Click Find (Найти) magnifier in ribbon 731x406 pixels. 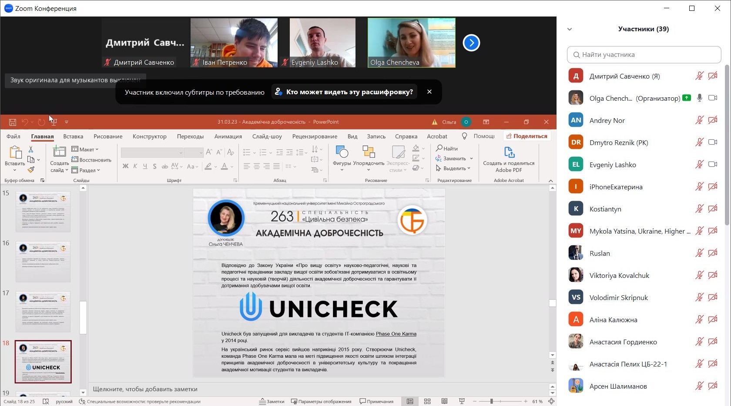(439, 149)
